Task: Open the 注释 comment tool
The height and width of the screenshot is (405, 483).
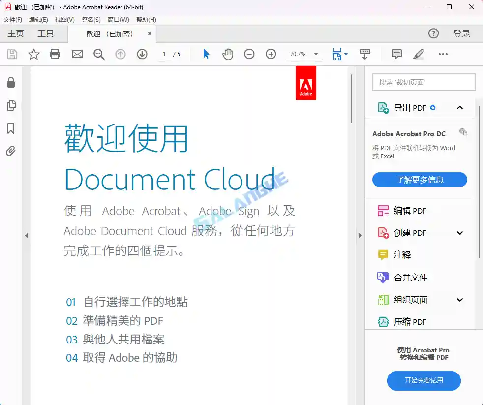Action: [x=396, y=54]
